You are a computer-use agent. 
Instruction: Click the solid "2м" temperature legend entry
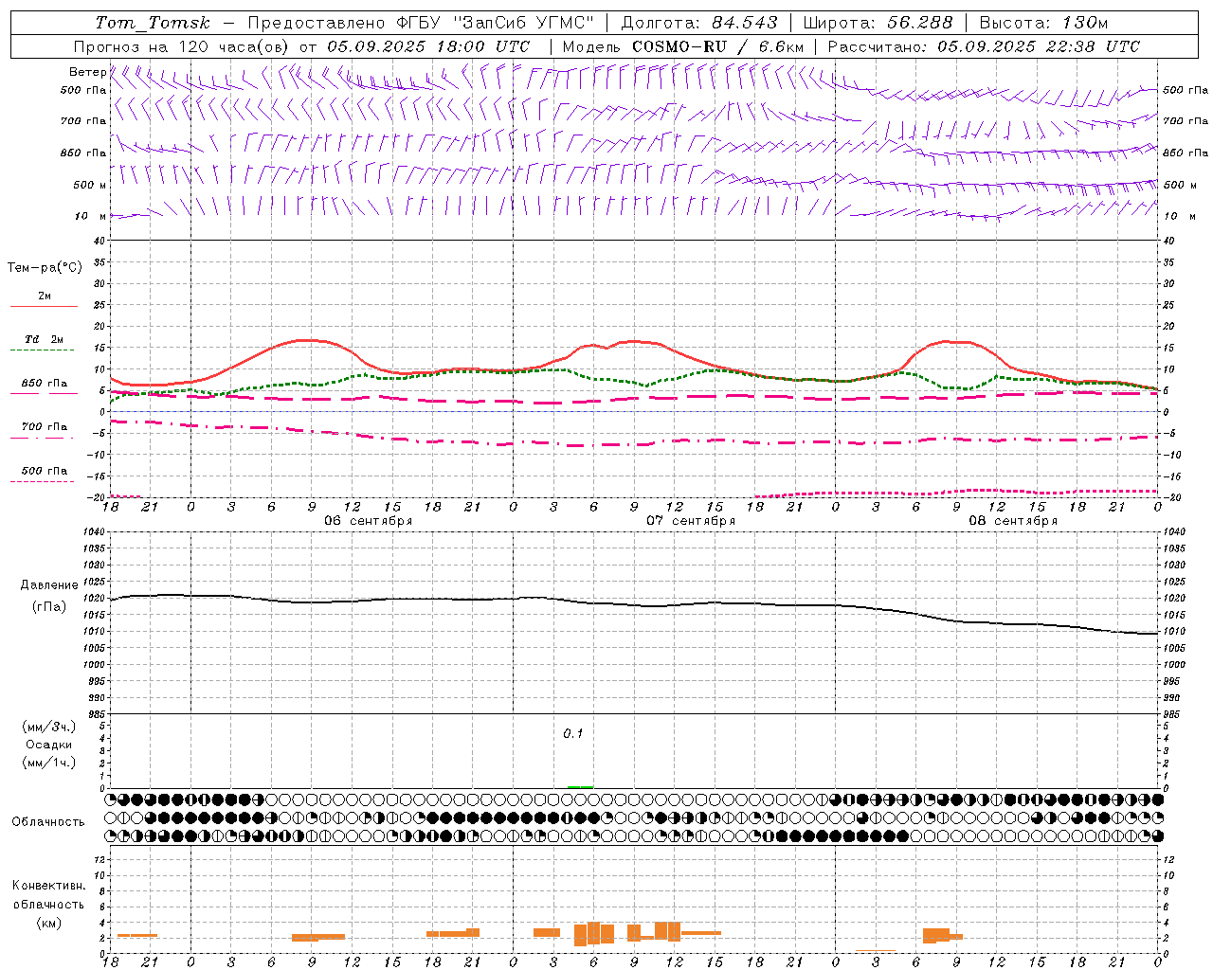(44, 296)
